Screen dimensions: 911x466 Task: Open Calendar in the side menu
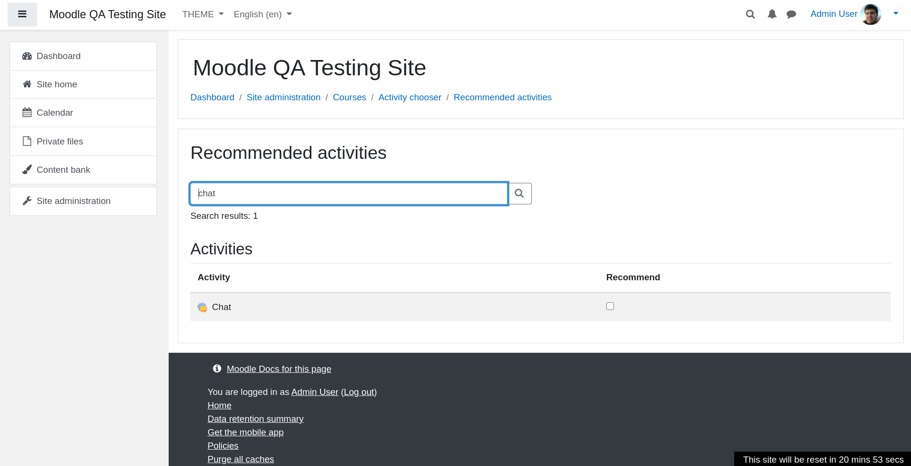[83, 113]
